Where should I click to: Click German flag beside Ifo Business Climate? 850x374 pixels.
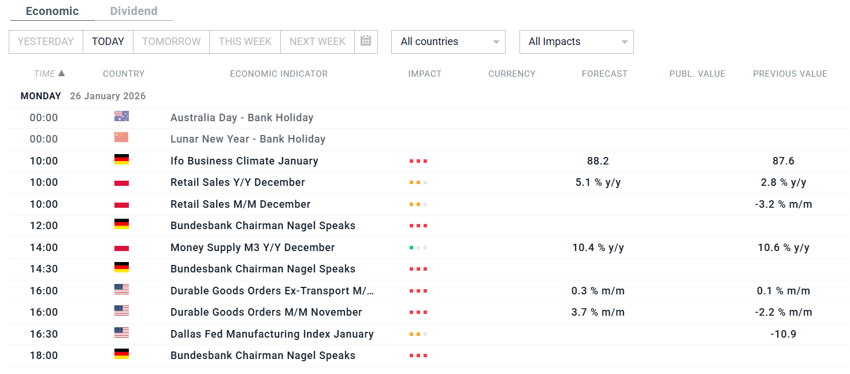[121, 160]
